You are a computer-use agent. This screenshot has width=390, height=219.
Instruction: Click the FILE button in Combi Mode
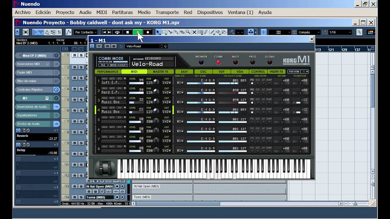point(103,65)
